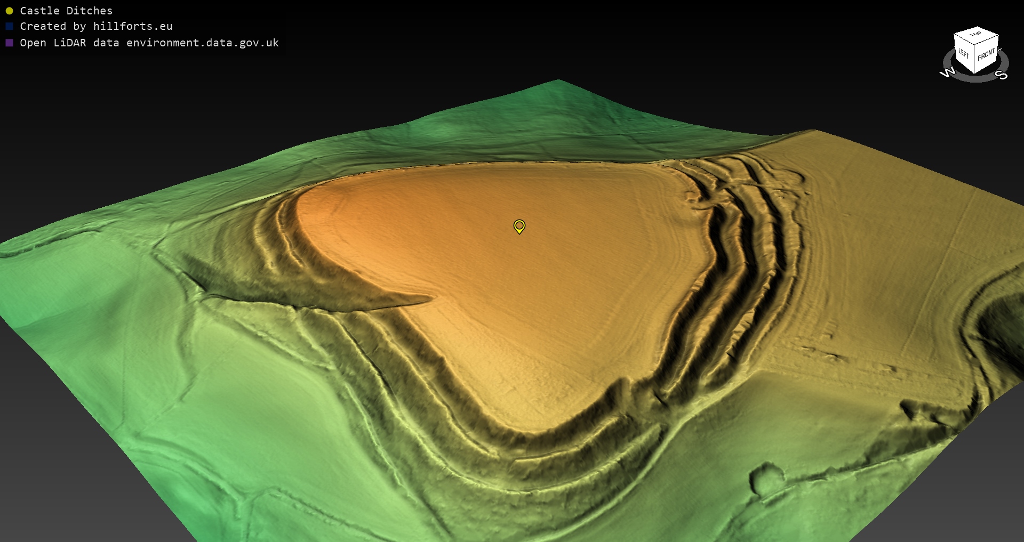This screenshot has width=1024, height=542.
Task: Open the Created by hillforts.eu link
Action: point(96,26)
